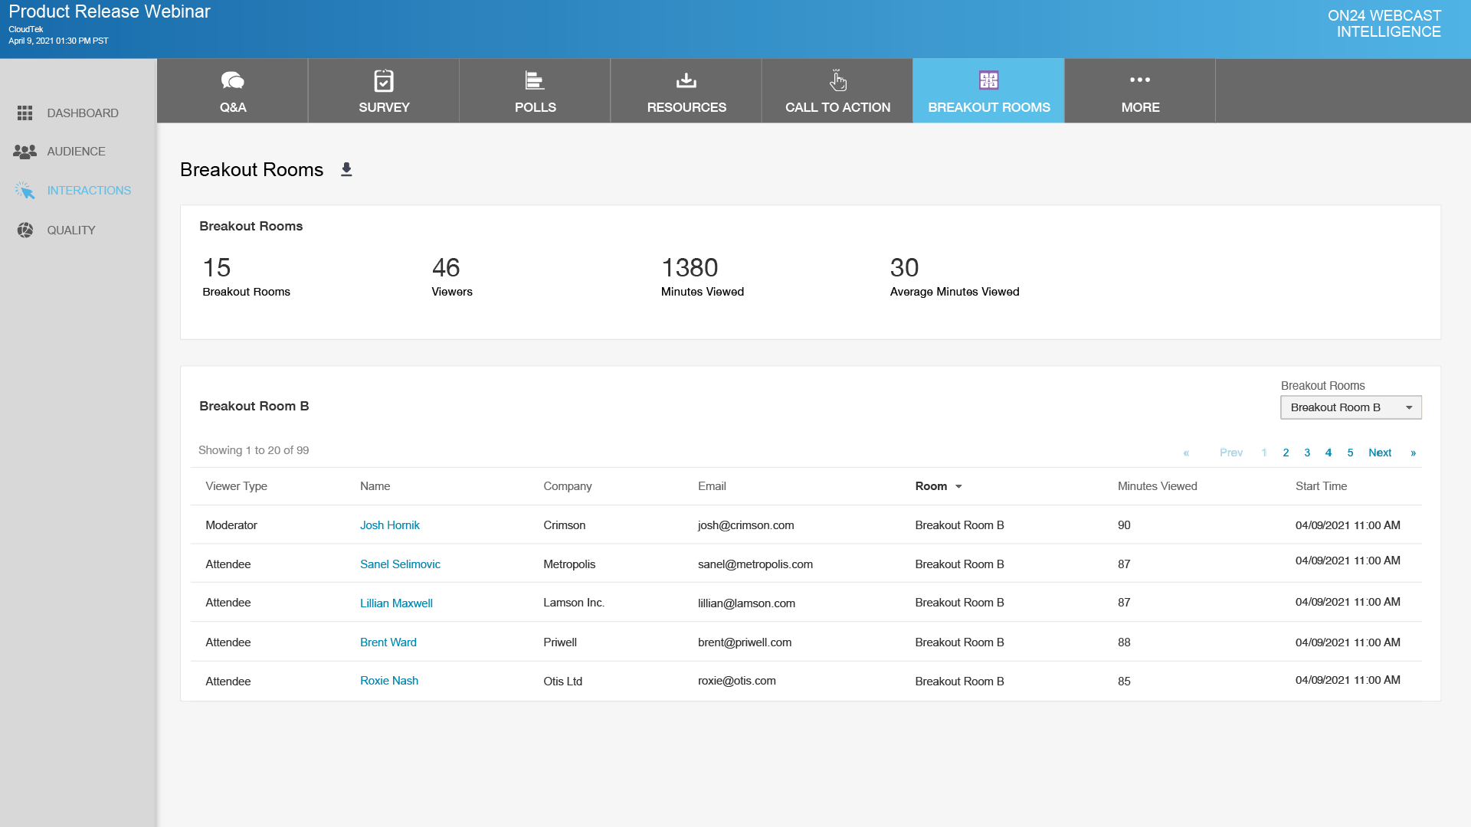
Task: Open the Call to Action section
Action: point(837,90)
